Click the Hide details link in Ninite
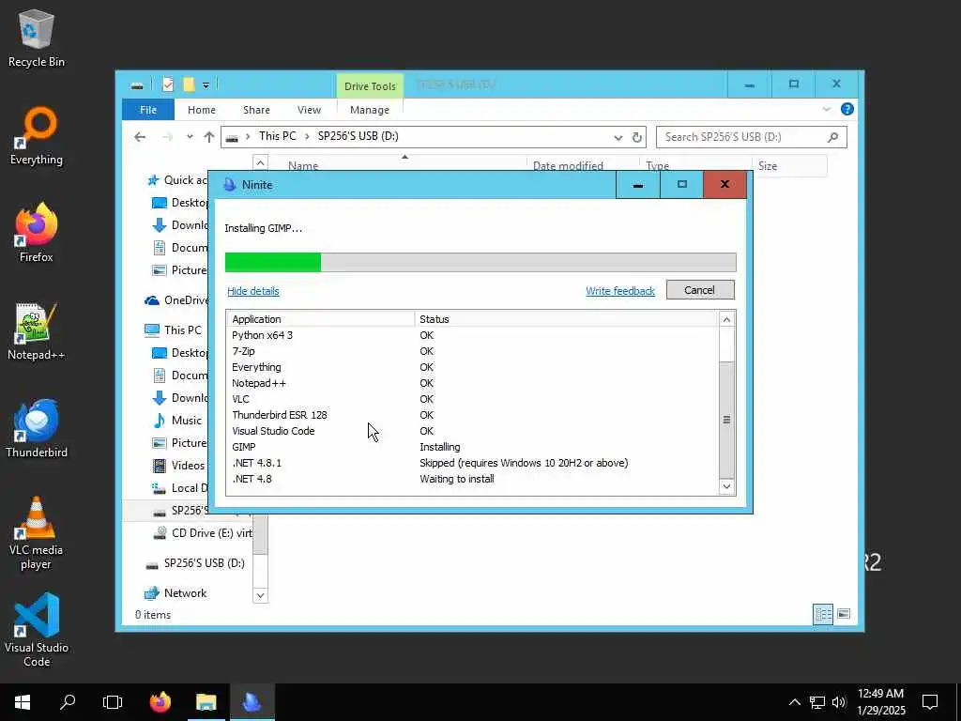961x721 pixels. [253, 291]
